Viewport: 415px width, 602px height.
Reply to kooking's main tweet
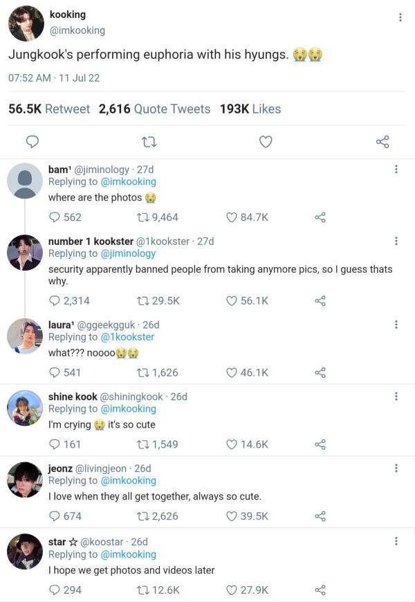32,142
